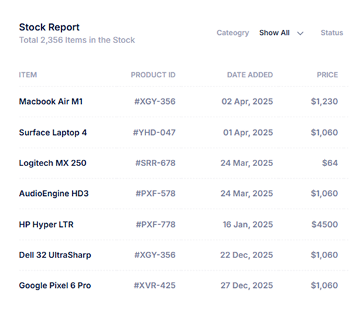Click the ITEM column header

tap(28, 75)
